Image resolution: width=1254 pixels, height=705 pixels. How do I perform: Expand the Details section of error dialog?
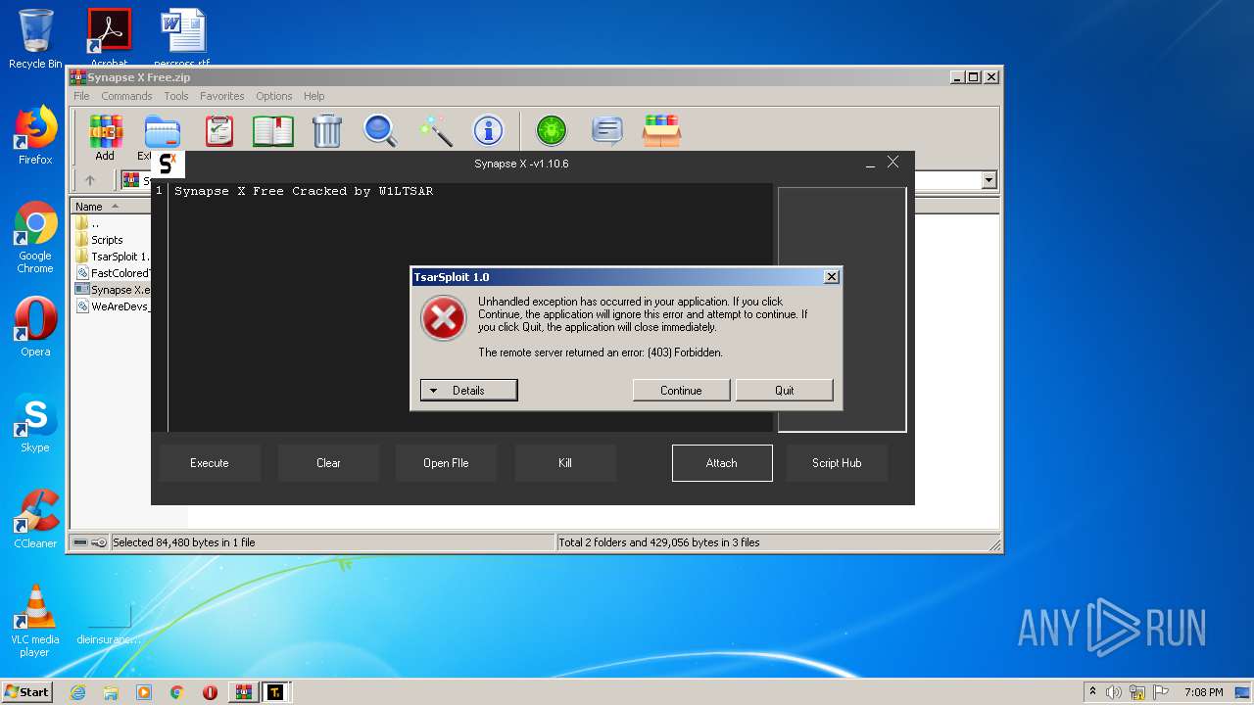tap(468, 391)
